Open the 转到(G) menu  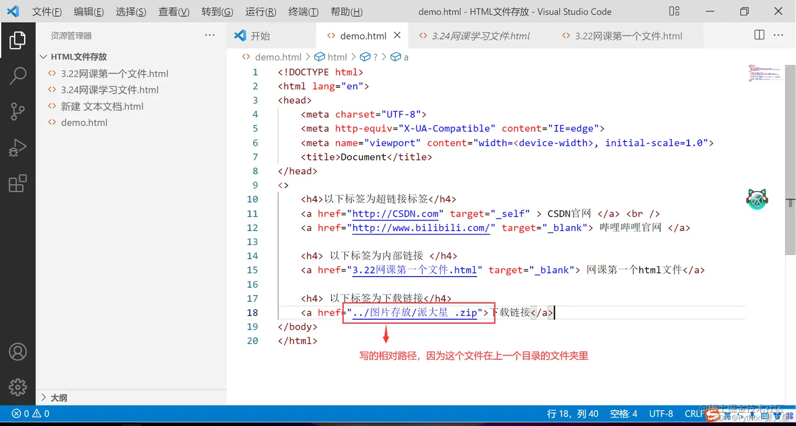pyautogui.click(x=217, y=12)
